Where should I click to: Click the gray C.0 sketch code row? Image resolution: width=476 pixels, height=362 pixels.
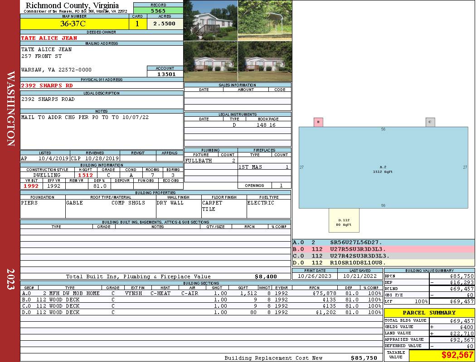pyautogui.click(x=383, y=256)
